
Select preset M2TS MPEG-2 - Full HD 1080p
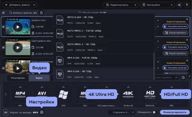coord(104,34)
